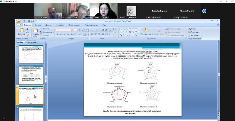The height and width of the screenshot is (121, 235).
Task: Open the Insert (Вставка) ribbon tab
Action: (38, 25)
